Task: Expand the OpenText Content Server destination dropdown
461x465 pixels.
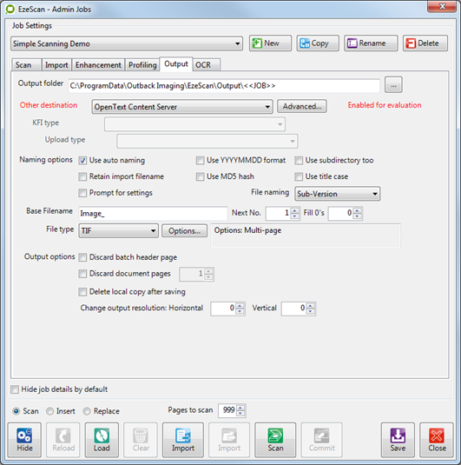Action: (x=182, y=106)
